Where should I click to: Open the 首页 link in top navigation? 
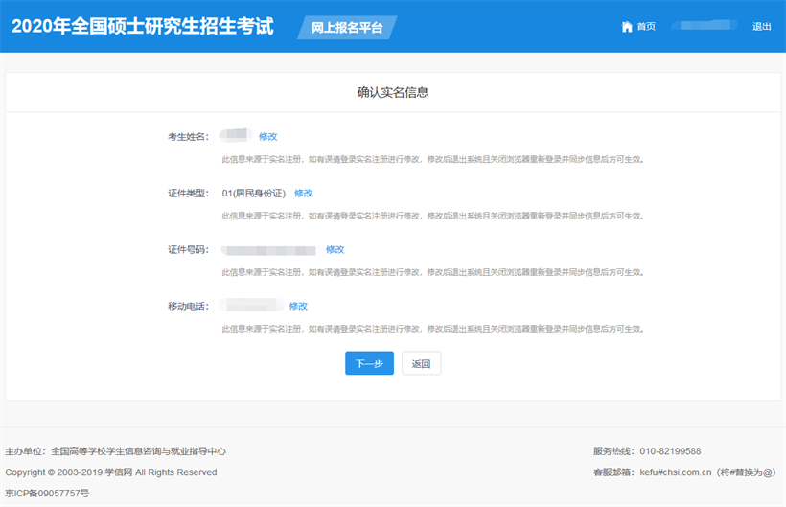646,27
